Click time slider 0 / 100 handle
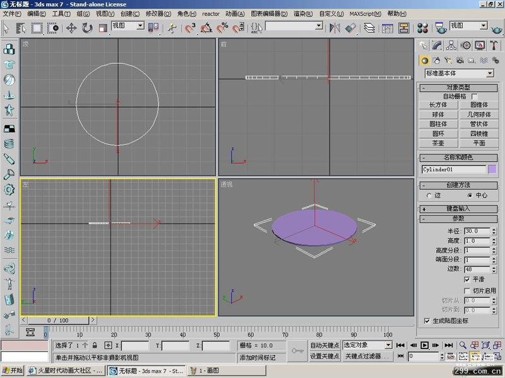The width and height of the screenshot is (505, 378). pyautogui.click(x=58, y=321)
